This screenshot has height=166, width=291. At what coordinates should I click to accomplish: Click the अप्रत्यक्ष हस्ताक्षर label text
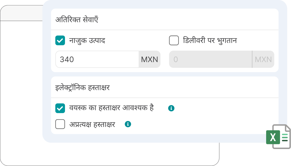click(x=92, y=124)
